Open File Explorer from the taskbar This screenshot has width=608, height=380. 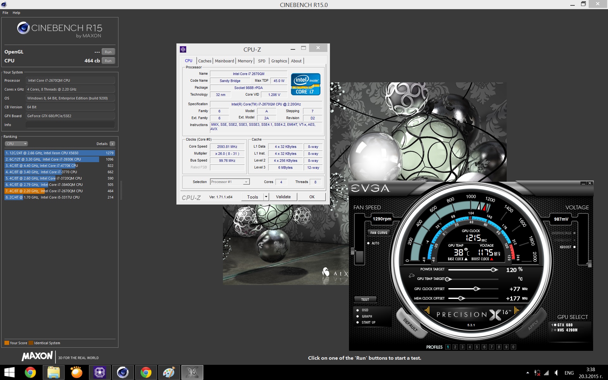pos(54,372)
